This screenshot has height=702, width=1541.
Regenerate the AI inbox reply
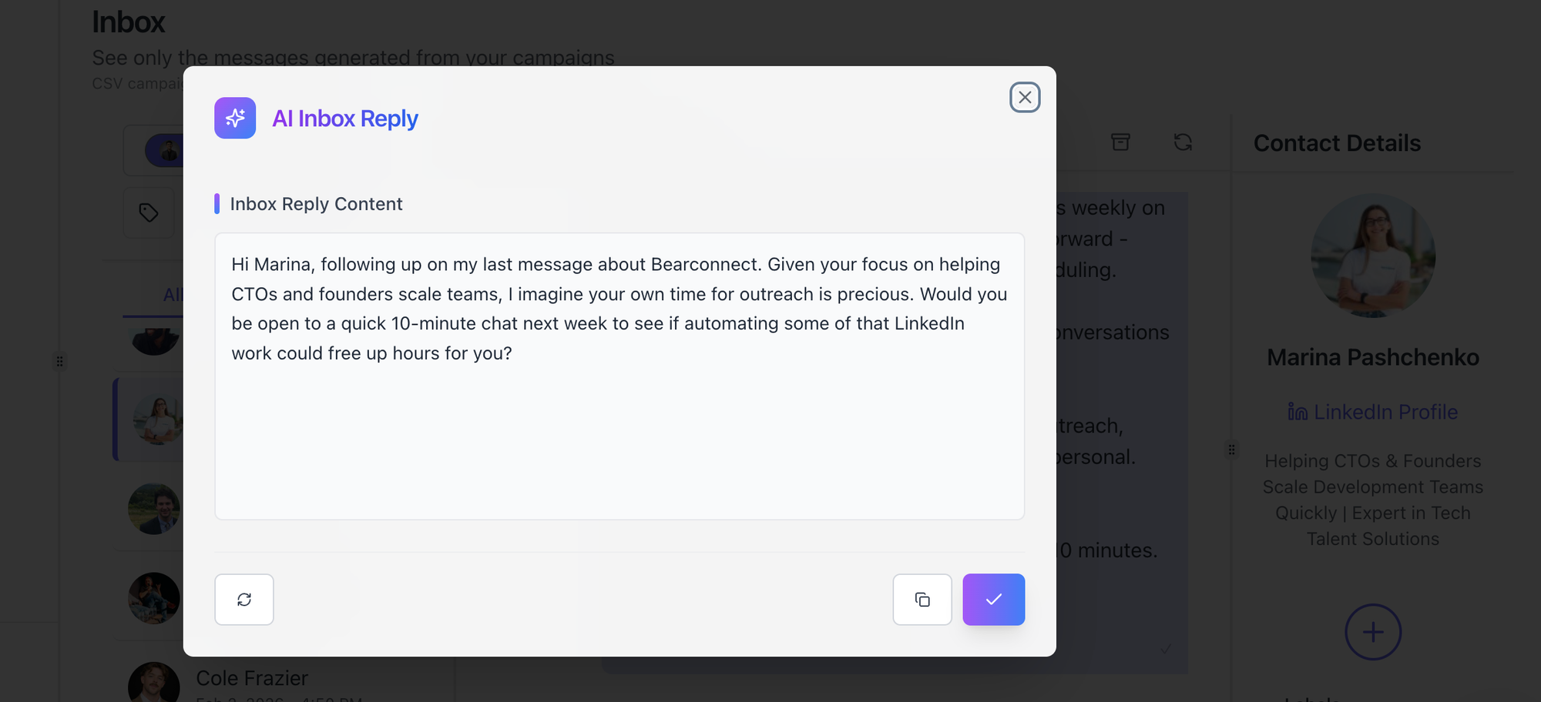[x=244, y=600]
